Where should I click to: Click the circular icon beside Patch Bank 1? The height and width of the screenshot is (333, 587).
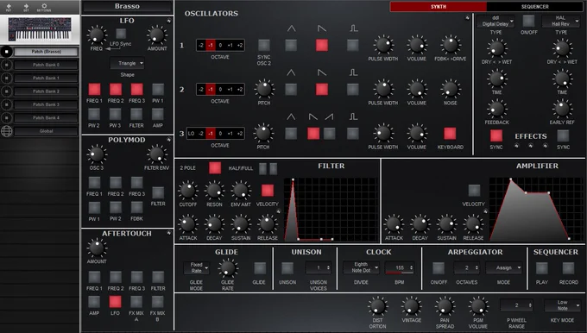[6, 78]
